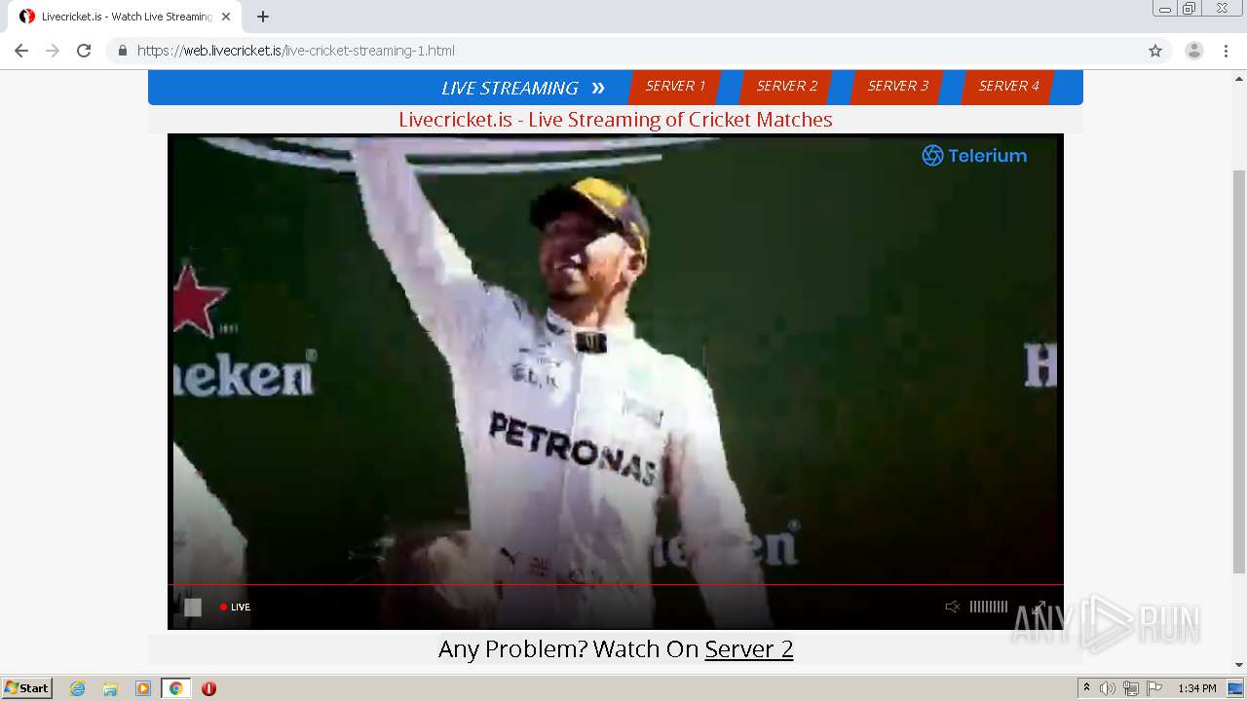
Task: Open Windows Explorer folder in the taskbar
Action: coord(110,688)
